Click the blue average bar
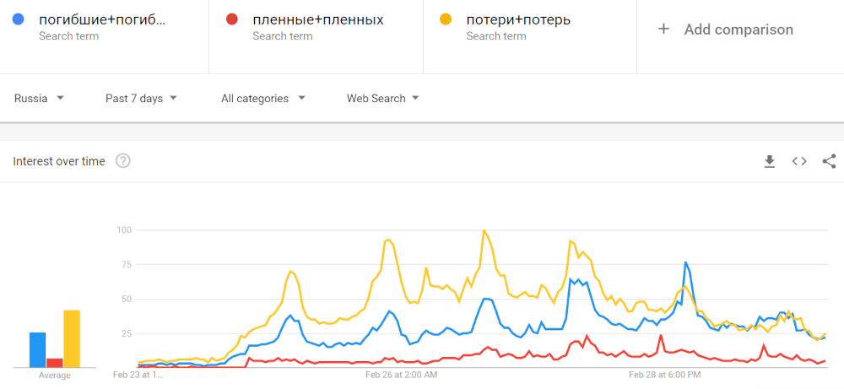This screenshot has height=389, width=844. click(38, 349)
